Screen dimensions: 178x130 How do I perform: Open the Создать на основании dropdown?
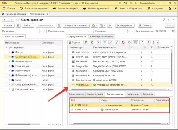pyautogui.click(x=76, y=25)
